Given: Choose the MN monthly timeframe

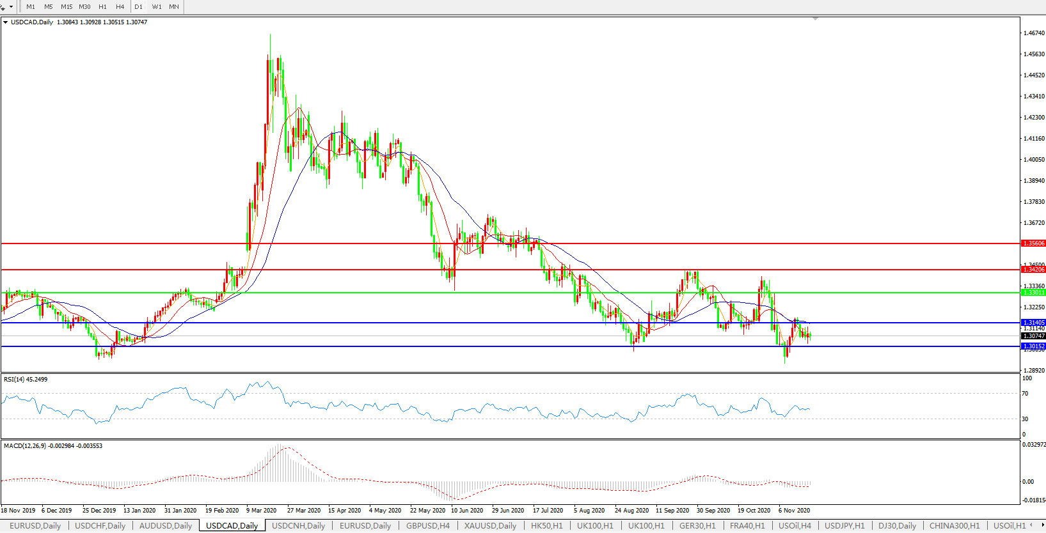Looking at the screenshot, I should [x=174, y=6].
